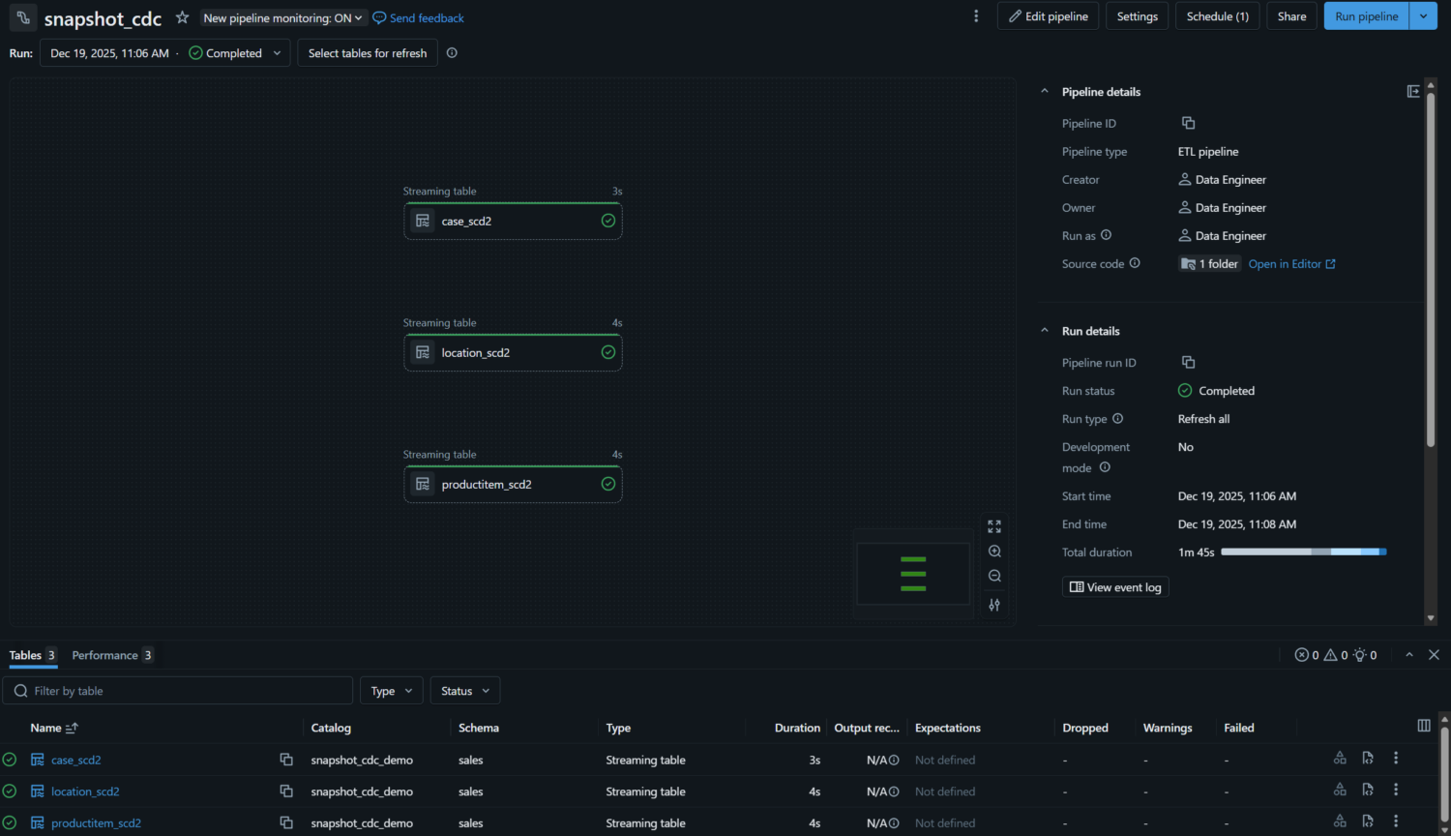The image size is (1451, 836).
Task: Copy the Pipeline ID value
Action: [1188, 123]
